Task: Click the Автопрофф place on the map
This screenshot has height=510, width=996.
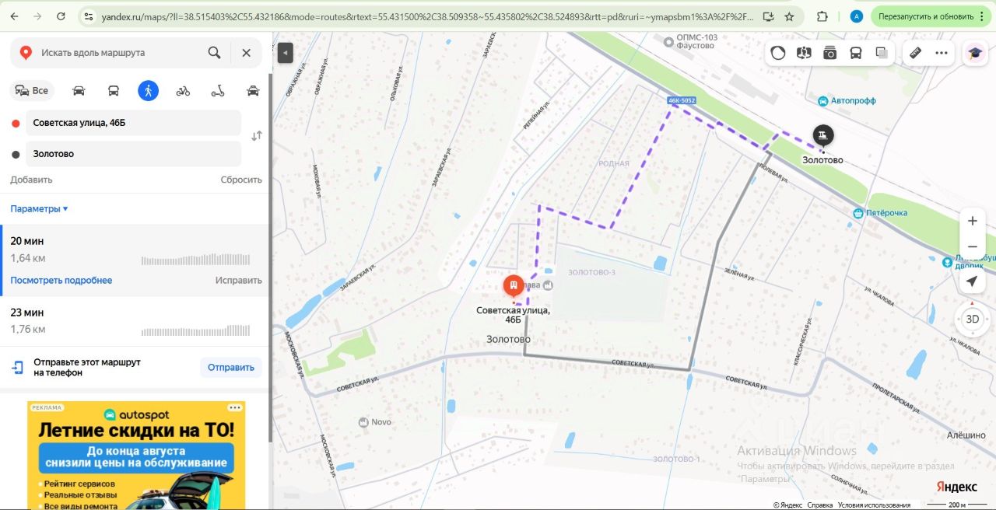Action: coord(847,101)
